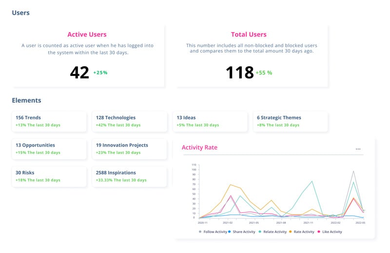Image resolution: width=390 pixels, height=253 pixels.
Task: Open the 19 Innovation Projects card
Action: coord(129,149)
